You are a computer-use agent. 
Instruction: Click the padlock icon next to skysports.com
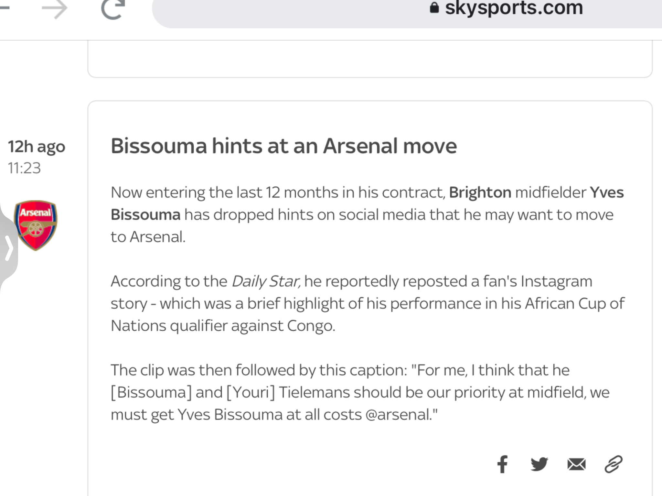(x=434, y=7)
